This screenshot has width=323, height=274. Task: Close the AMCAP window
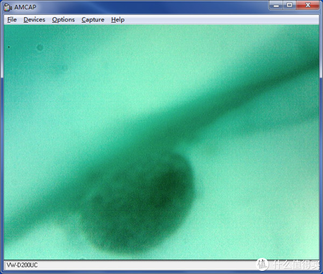pos(308,5)
